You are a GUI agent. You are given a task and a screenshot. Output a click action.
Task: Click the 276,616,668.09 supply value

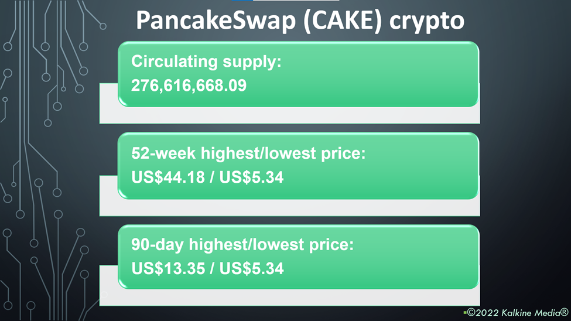pyautogui.click(x=189, y=86)
